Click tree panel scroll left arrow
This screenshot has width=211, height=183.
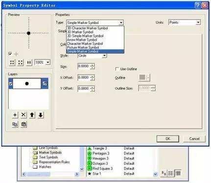[x=24, y=174]
